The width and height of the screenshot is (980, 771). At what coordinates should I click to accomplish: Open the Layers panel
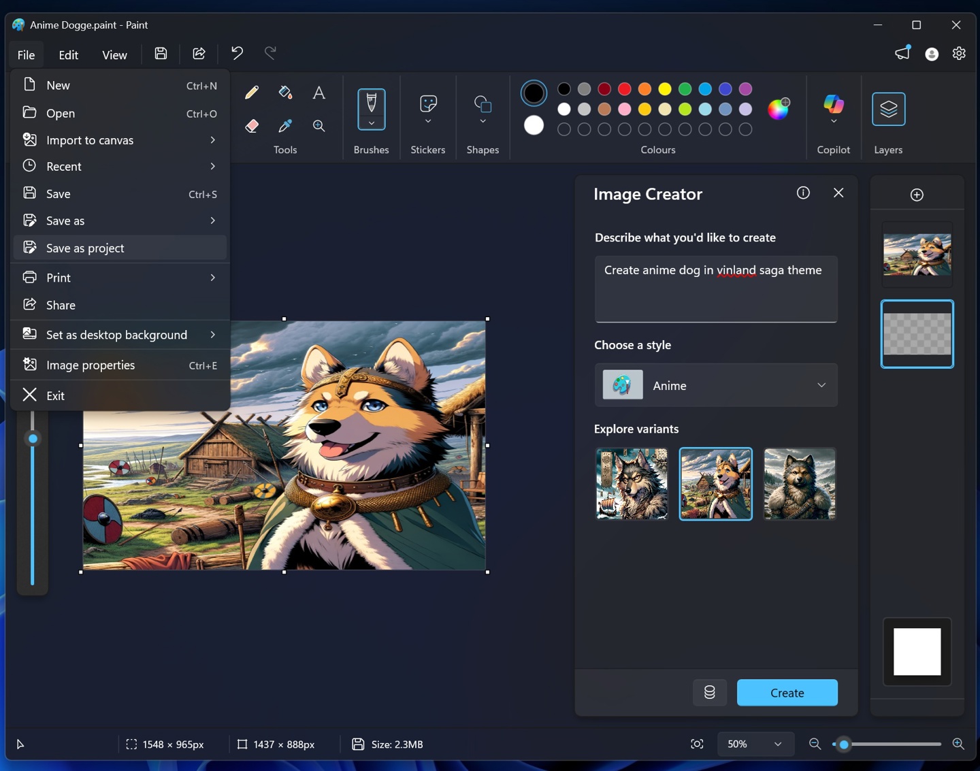[x=888, y=109]
